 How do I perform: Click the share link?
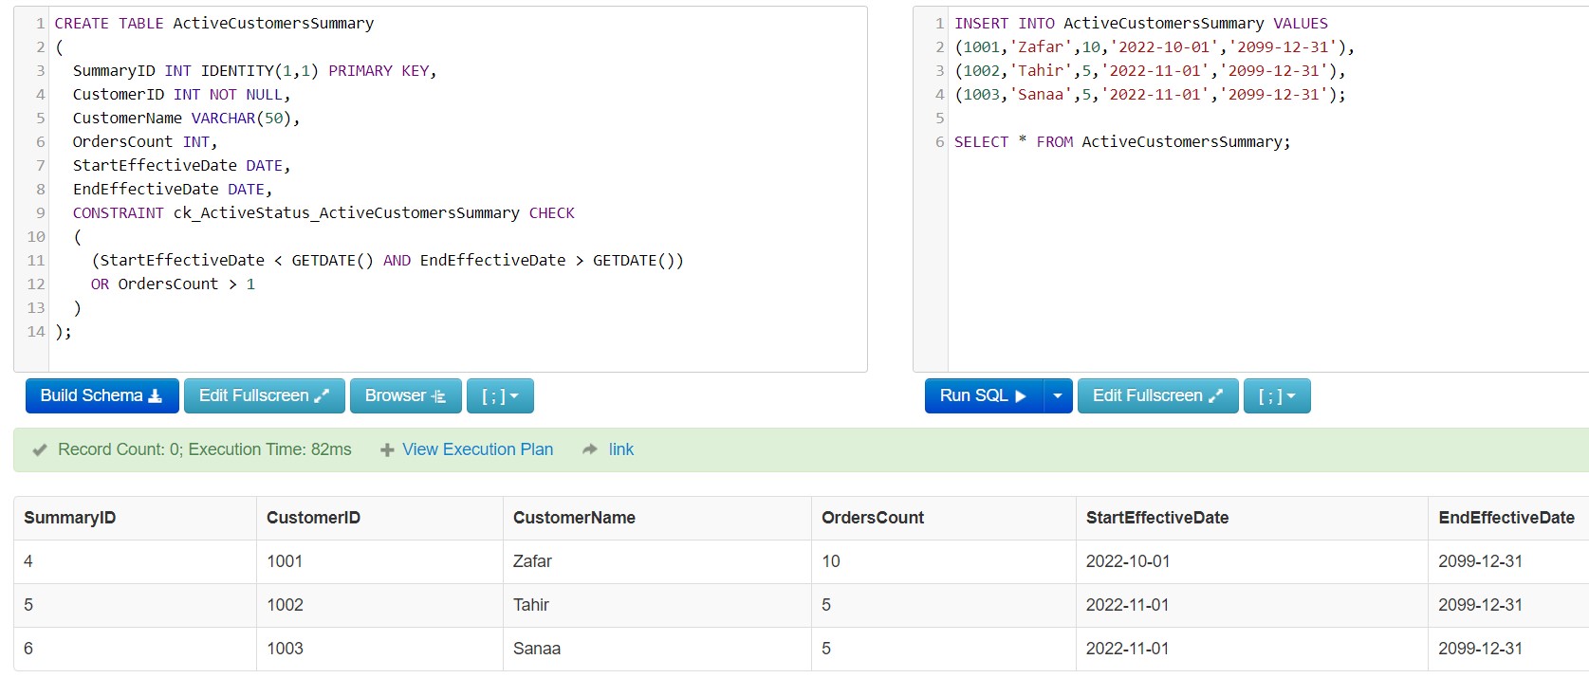[x=621, y=449]
